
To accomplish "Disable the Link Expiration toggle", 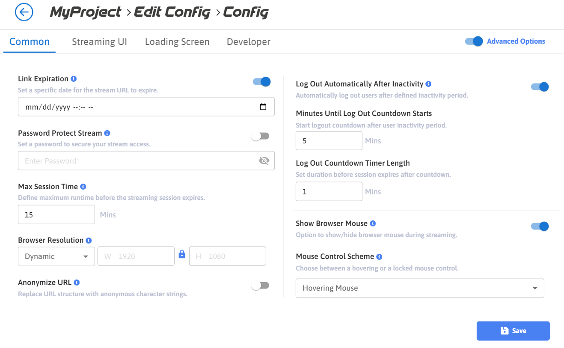I will point(262,82).
